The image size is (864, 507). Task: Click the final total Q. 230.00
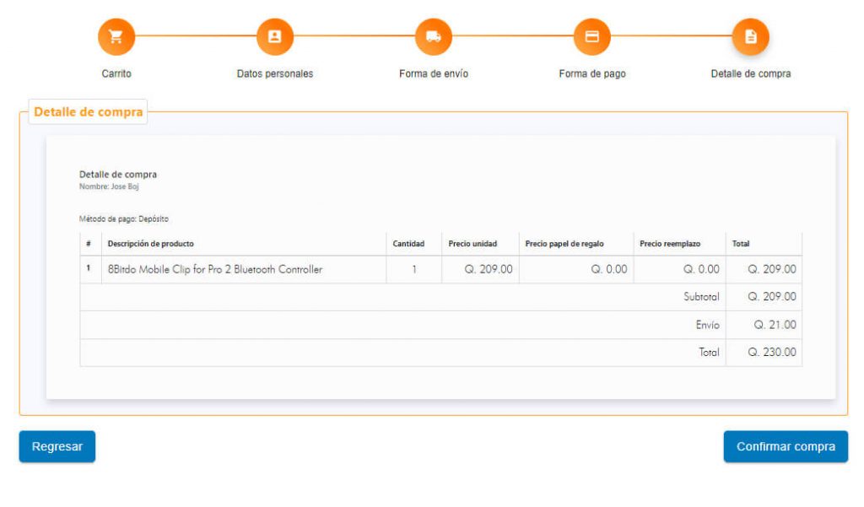[x=771, y=353]
